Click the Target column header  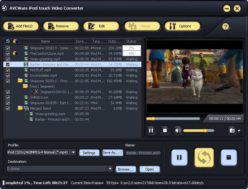[98, 41]
